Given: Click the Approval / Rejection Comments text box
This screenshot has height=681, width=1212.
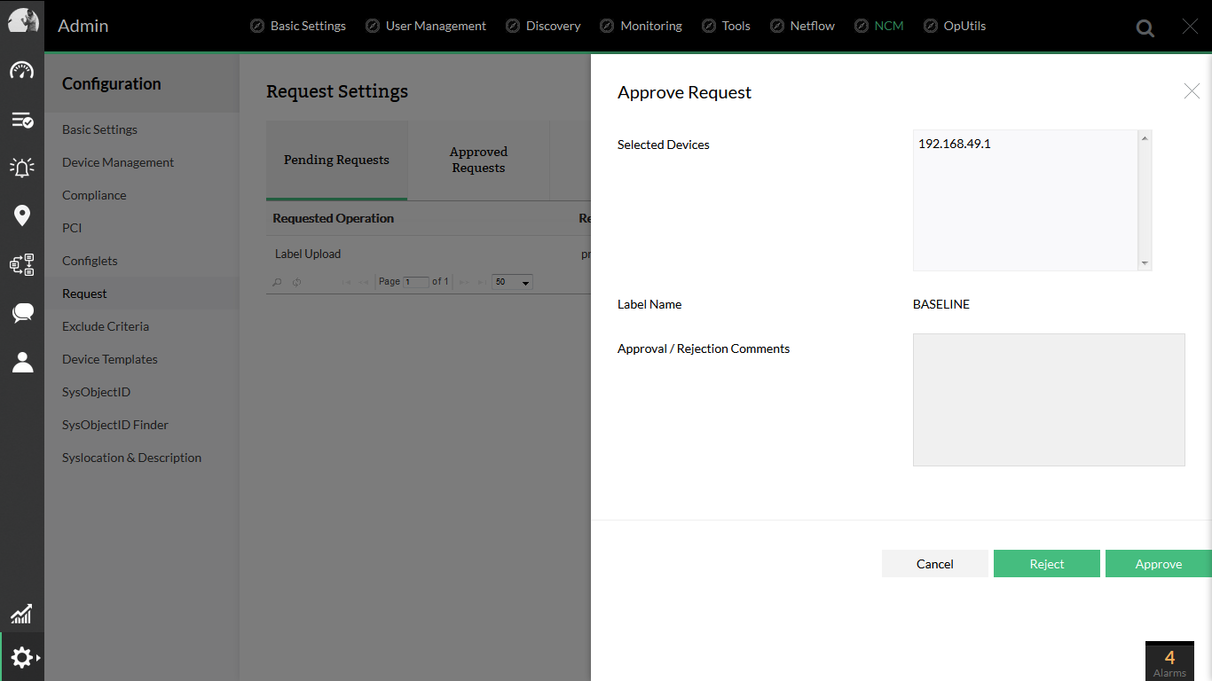Looking at the screenshot, I should point(1048,399).
